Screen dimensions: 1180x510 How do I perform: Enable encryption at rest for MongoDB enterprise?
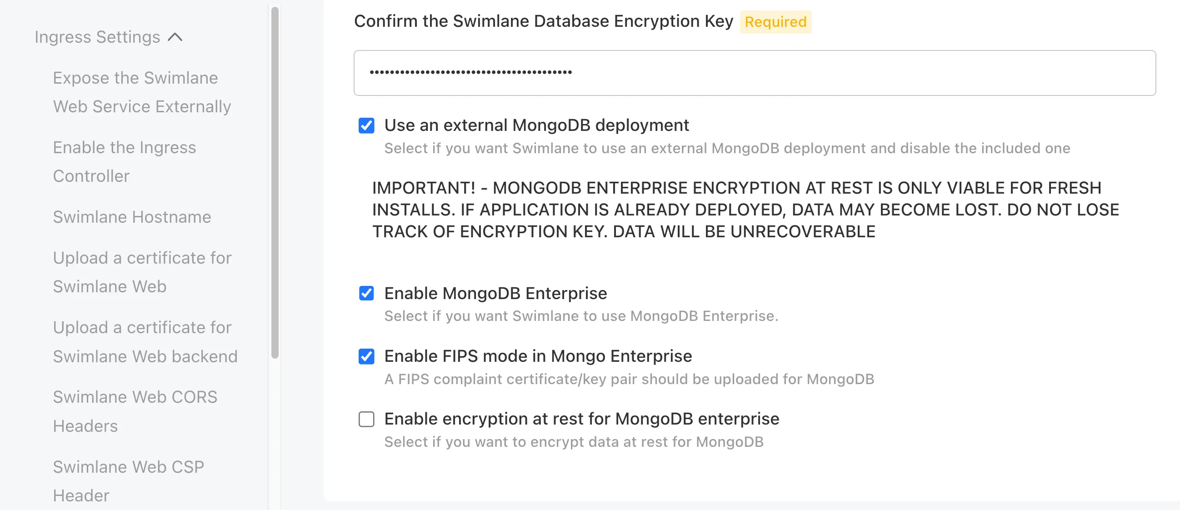366,419
